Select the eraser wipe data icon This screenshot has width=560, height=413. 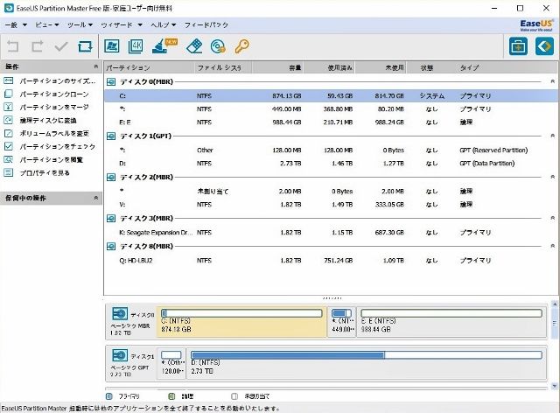194,46
